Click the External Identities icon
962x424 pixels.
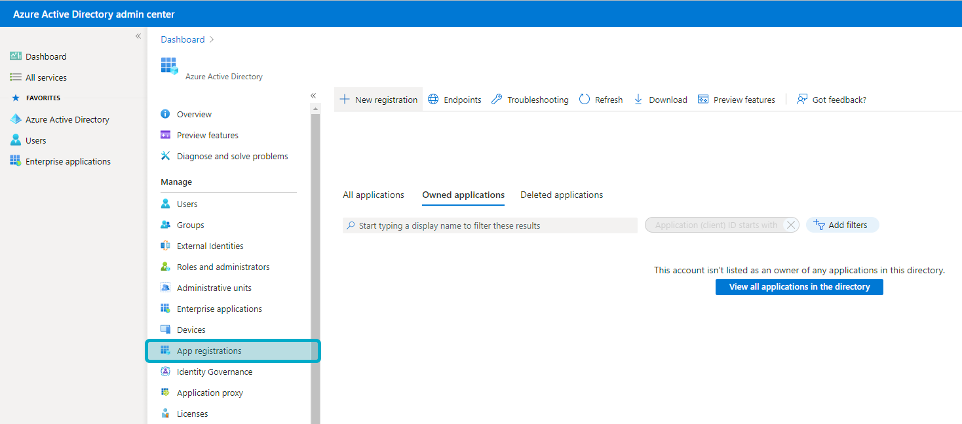(165, 246)
